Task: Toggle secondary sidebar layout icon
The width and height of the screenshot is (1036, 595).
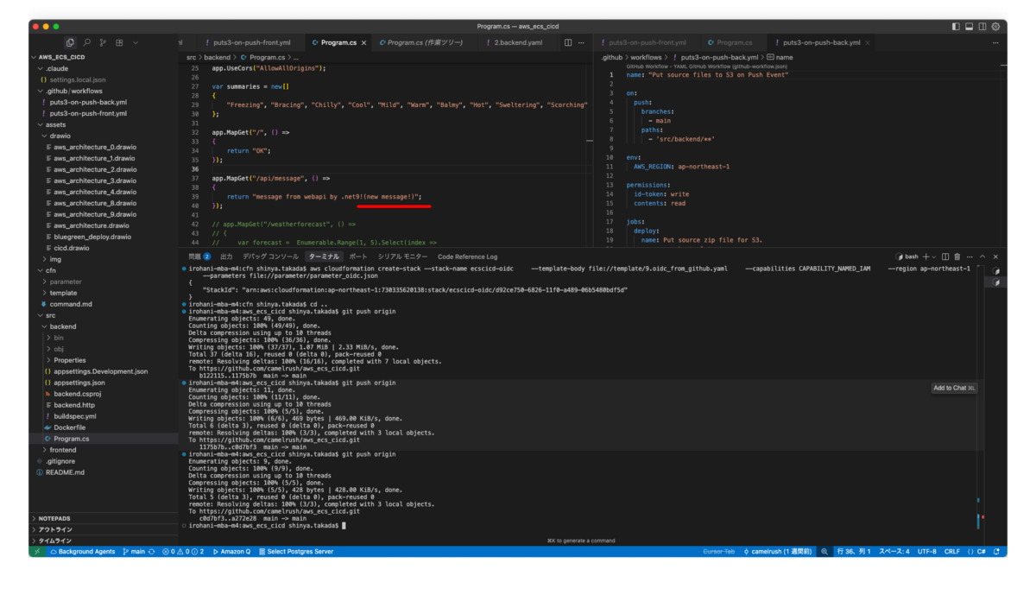Action: click(983, 27)
